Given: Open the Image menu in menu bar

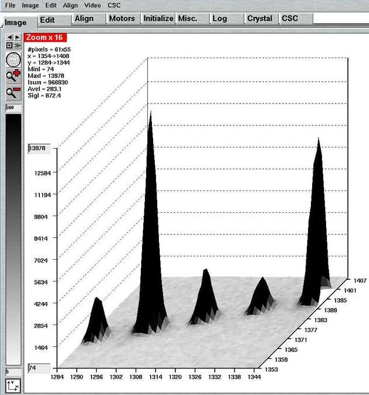Looking at the screenshot, I should pos(30,5).
